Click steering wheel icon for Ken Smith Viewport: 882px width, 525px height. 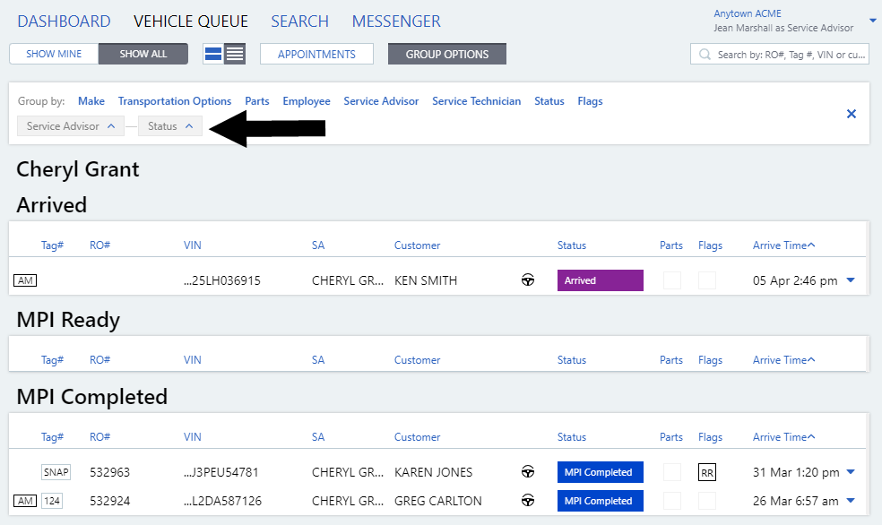[x=528, y=280]
